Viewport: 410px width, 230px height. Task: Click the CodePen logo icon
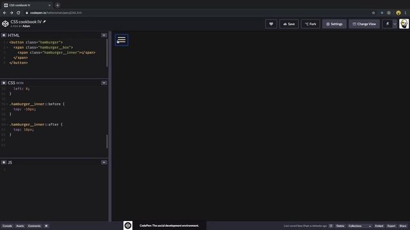(5, 24)
